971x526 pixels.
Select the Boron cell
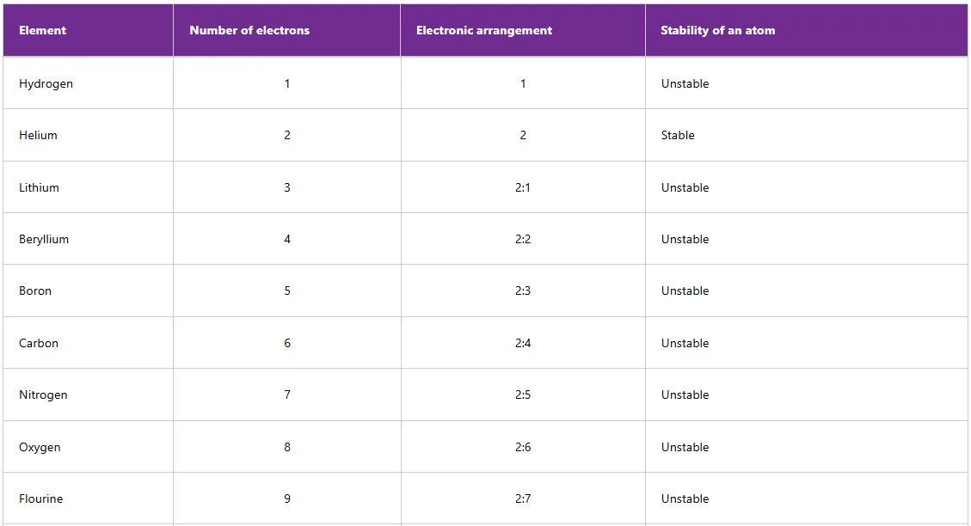pos(35,291)
